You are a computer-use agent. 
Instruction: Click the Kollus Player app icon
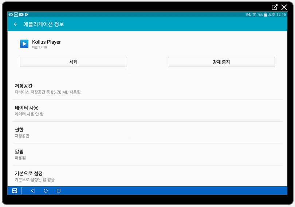coord(24,44)
